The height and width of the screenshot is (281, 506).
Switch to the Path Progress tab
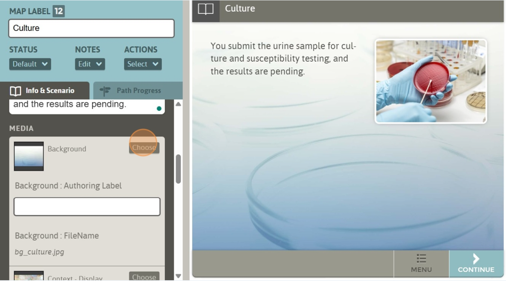tap(138, 91)
